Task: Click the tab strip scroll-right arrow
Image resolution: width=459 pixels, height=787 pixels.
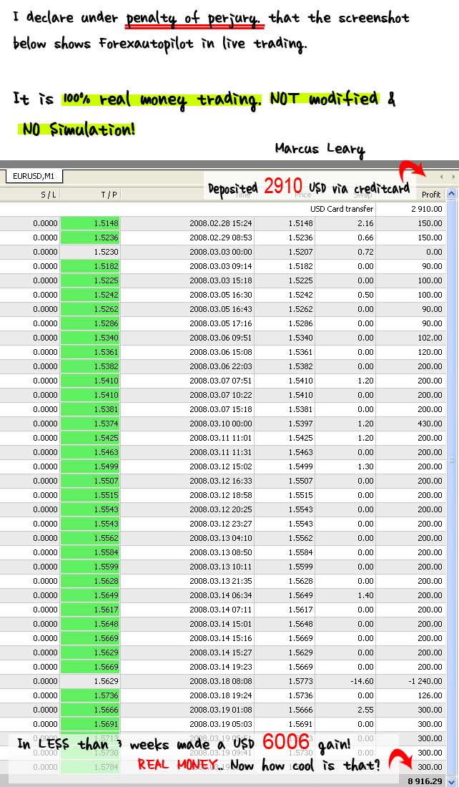Action: click(x=453, y=177)
